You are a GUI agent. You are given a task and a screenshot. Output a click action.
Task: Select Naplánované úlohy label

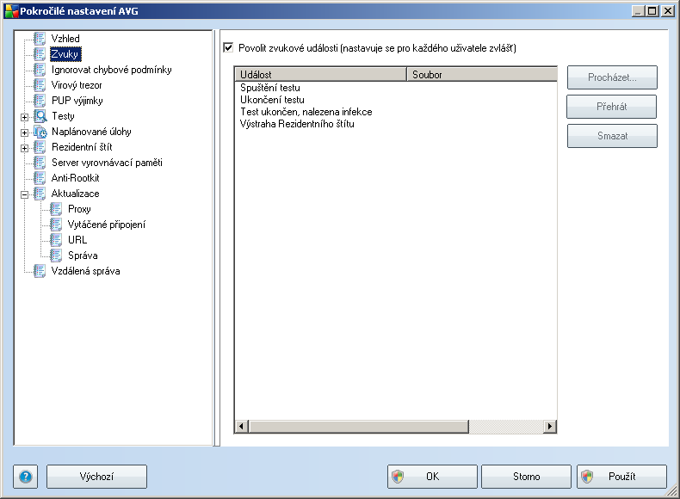coord(91,132)
